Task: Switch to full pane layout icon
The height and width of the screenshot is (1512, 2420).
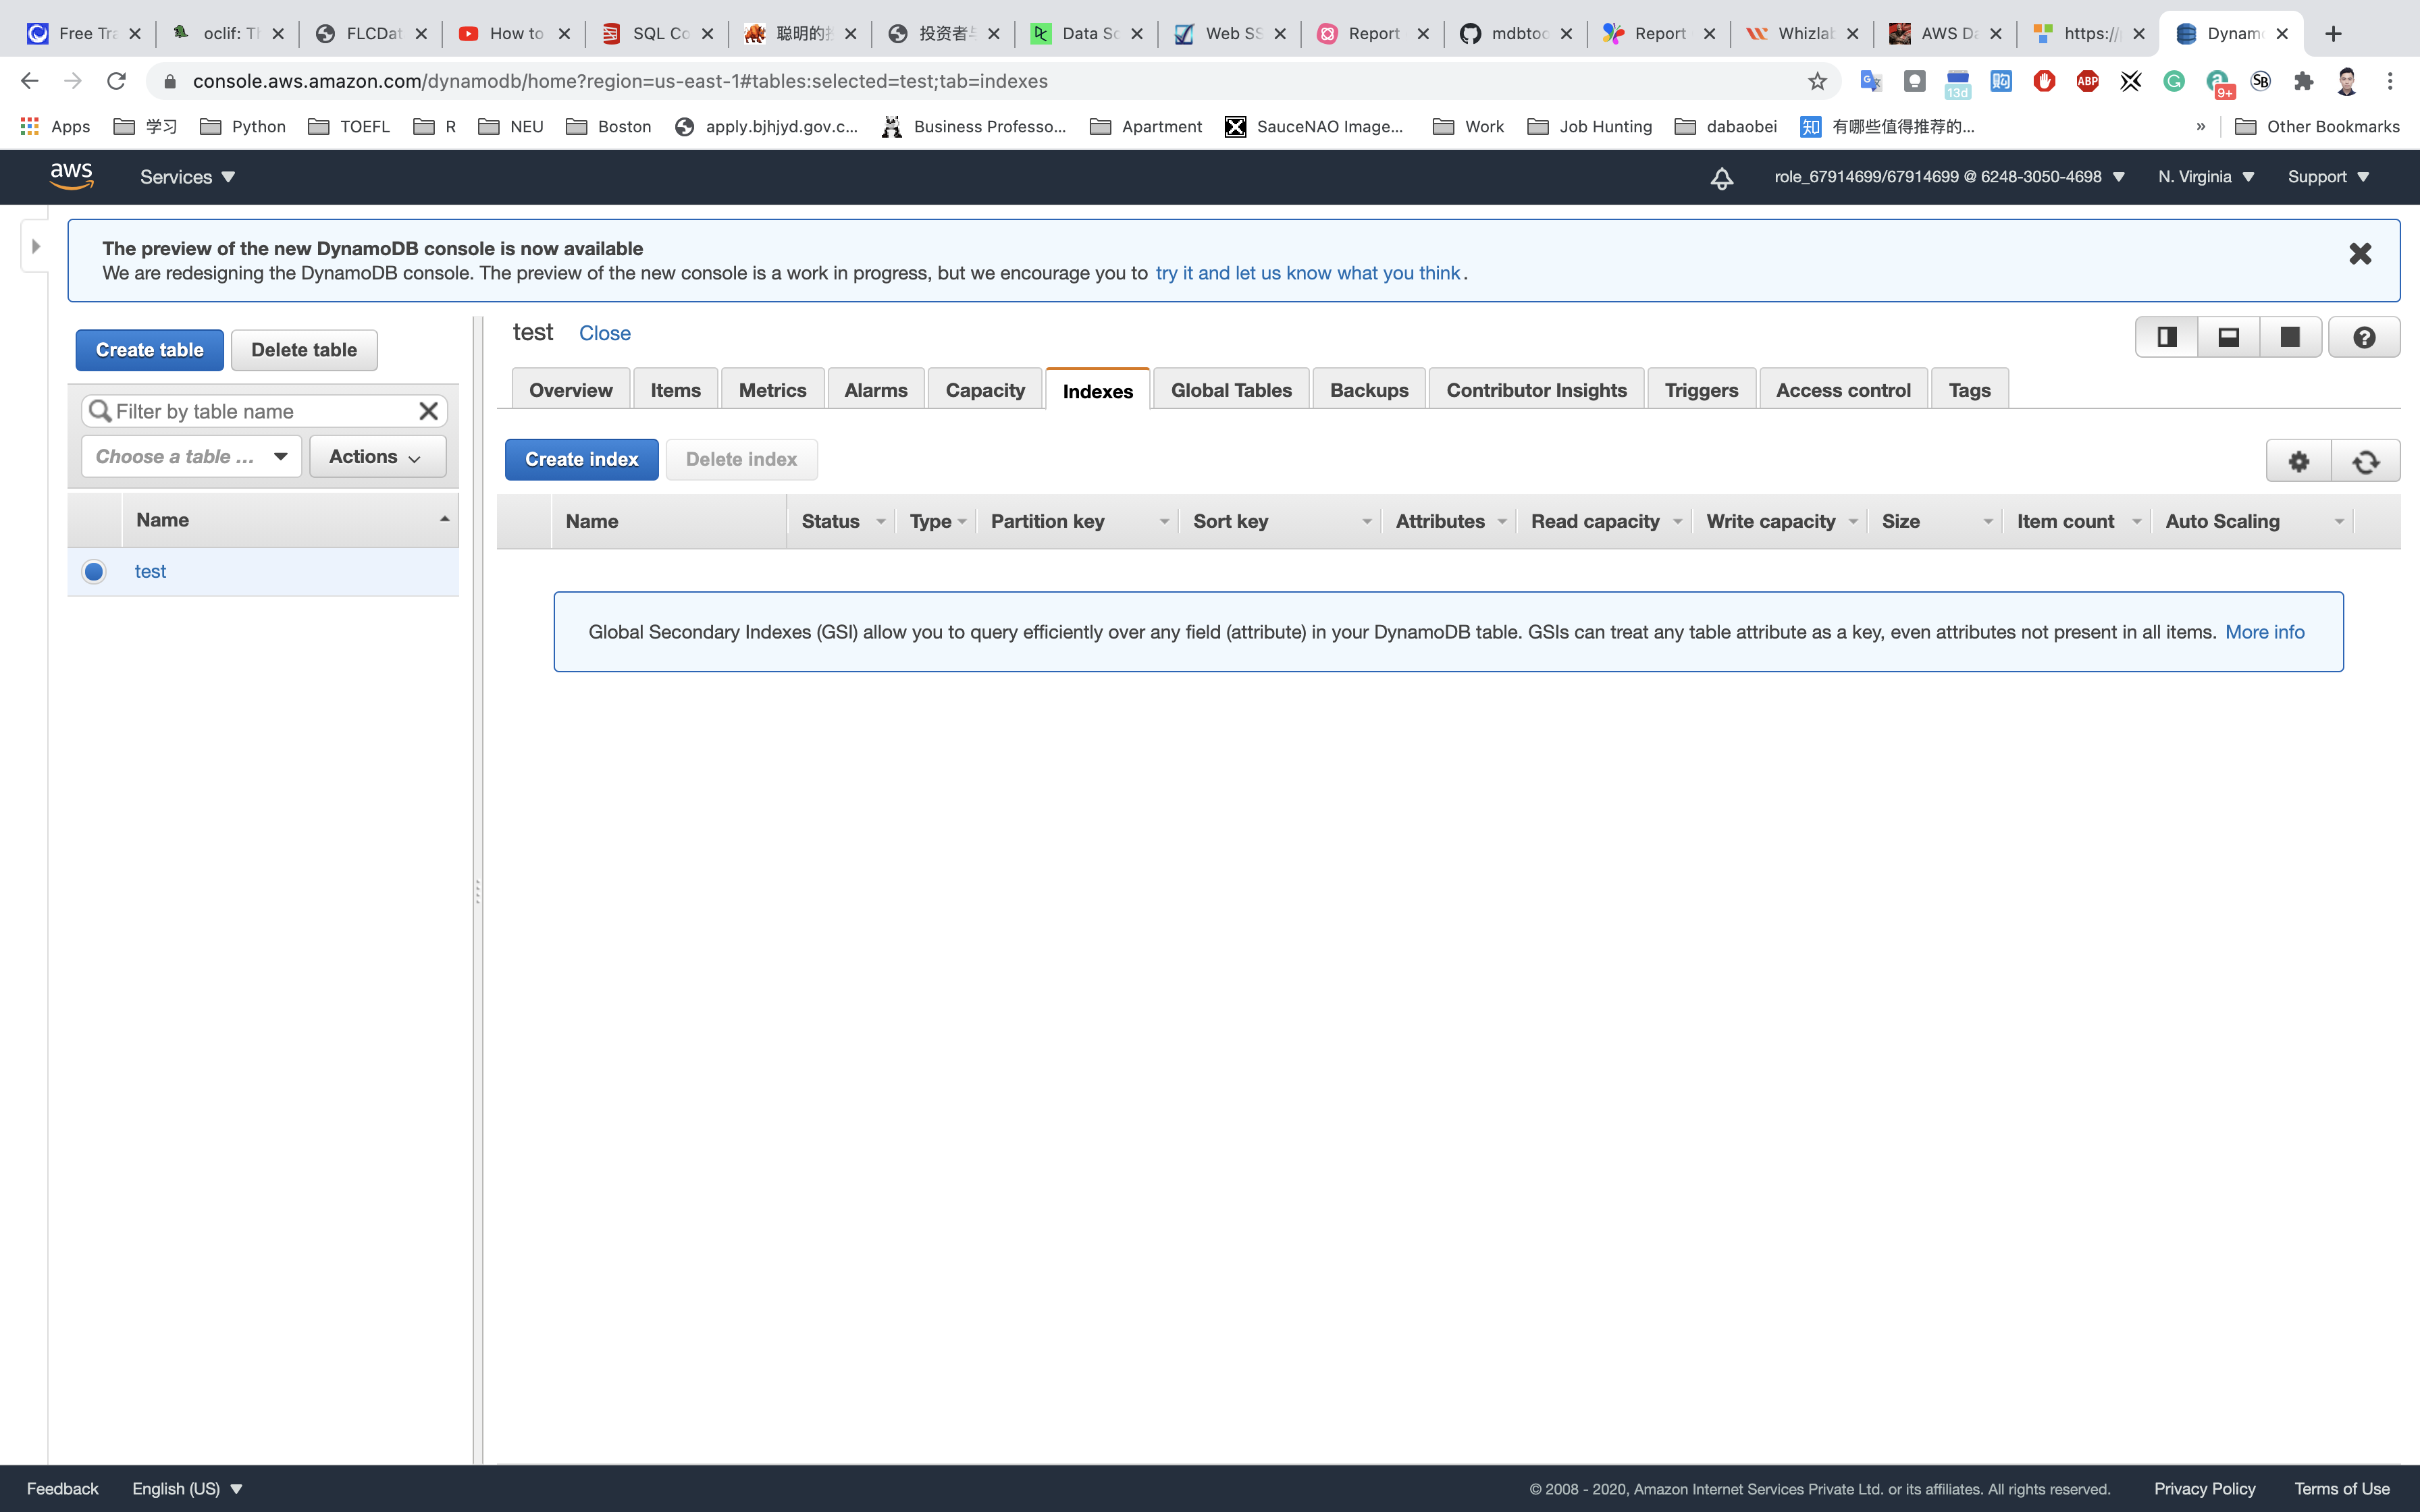Action: (x=2289, y=337)
